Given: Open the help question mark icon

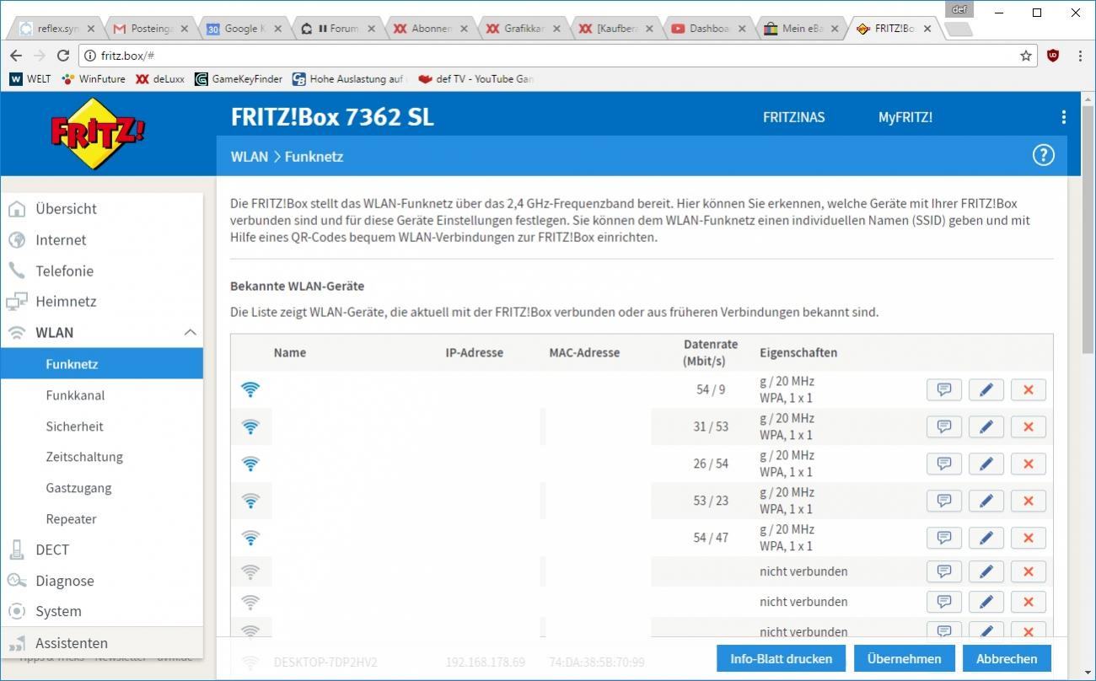Looking at the screenshot, I should tap(1043, 155).
